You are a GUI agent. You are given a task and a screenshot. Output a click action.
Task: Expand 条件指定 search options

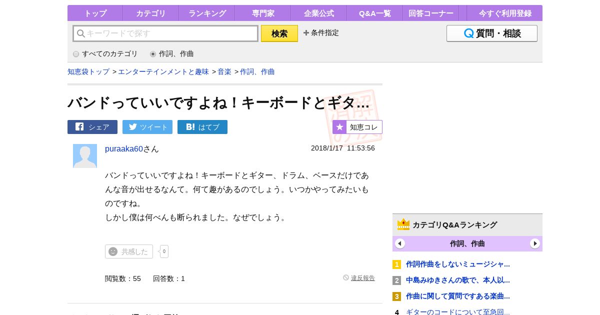click(x=321, y=33)
